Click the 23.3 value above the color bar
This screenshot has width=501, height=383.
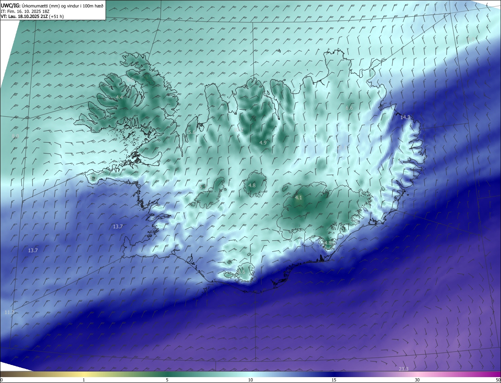(404, 369)
